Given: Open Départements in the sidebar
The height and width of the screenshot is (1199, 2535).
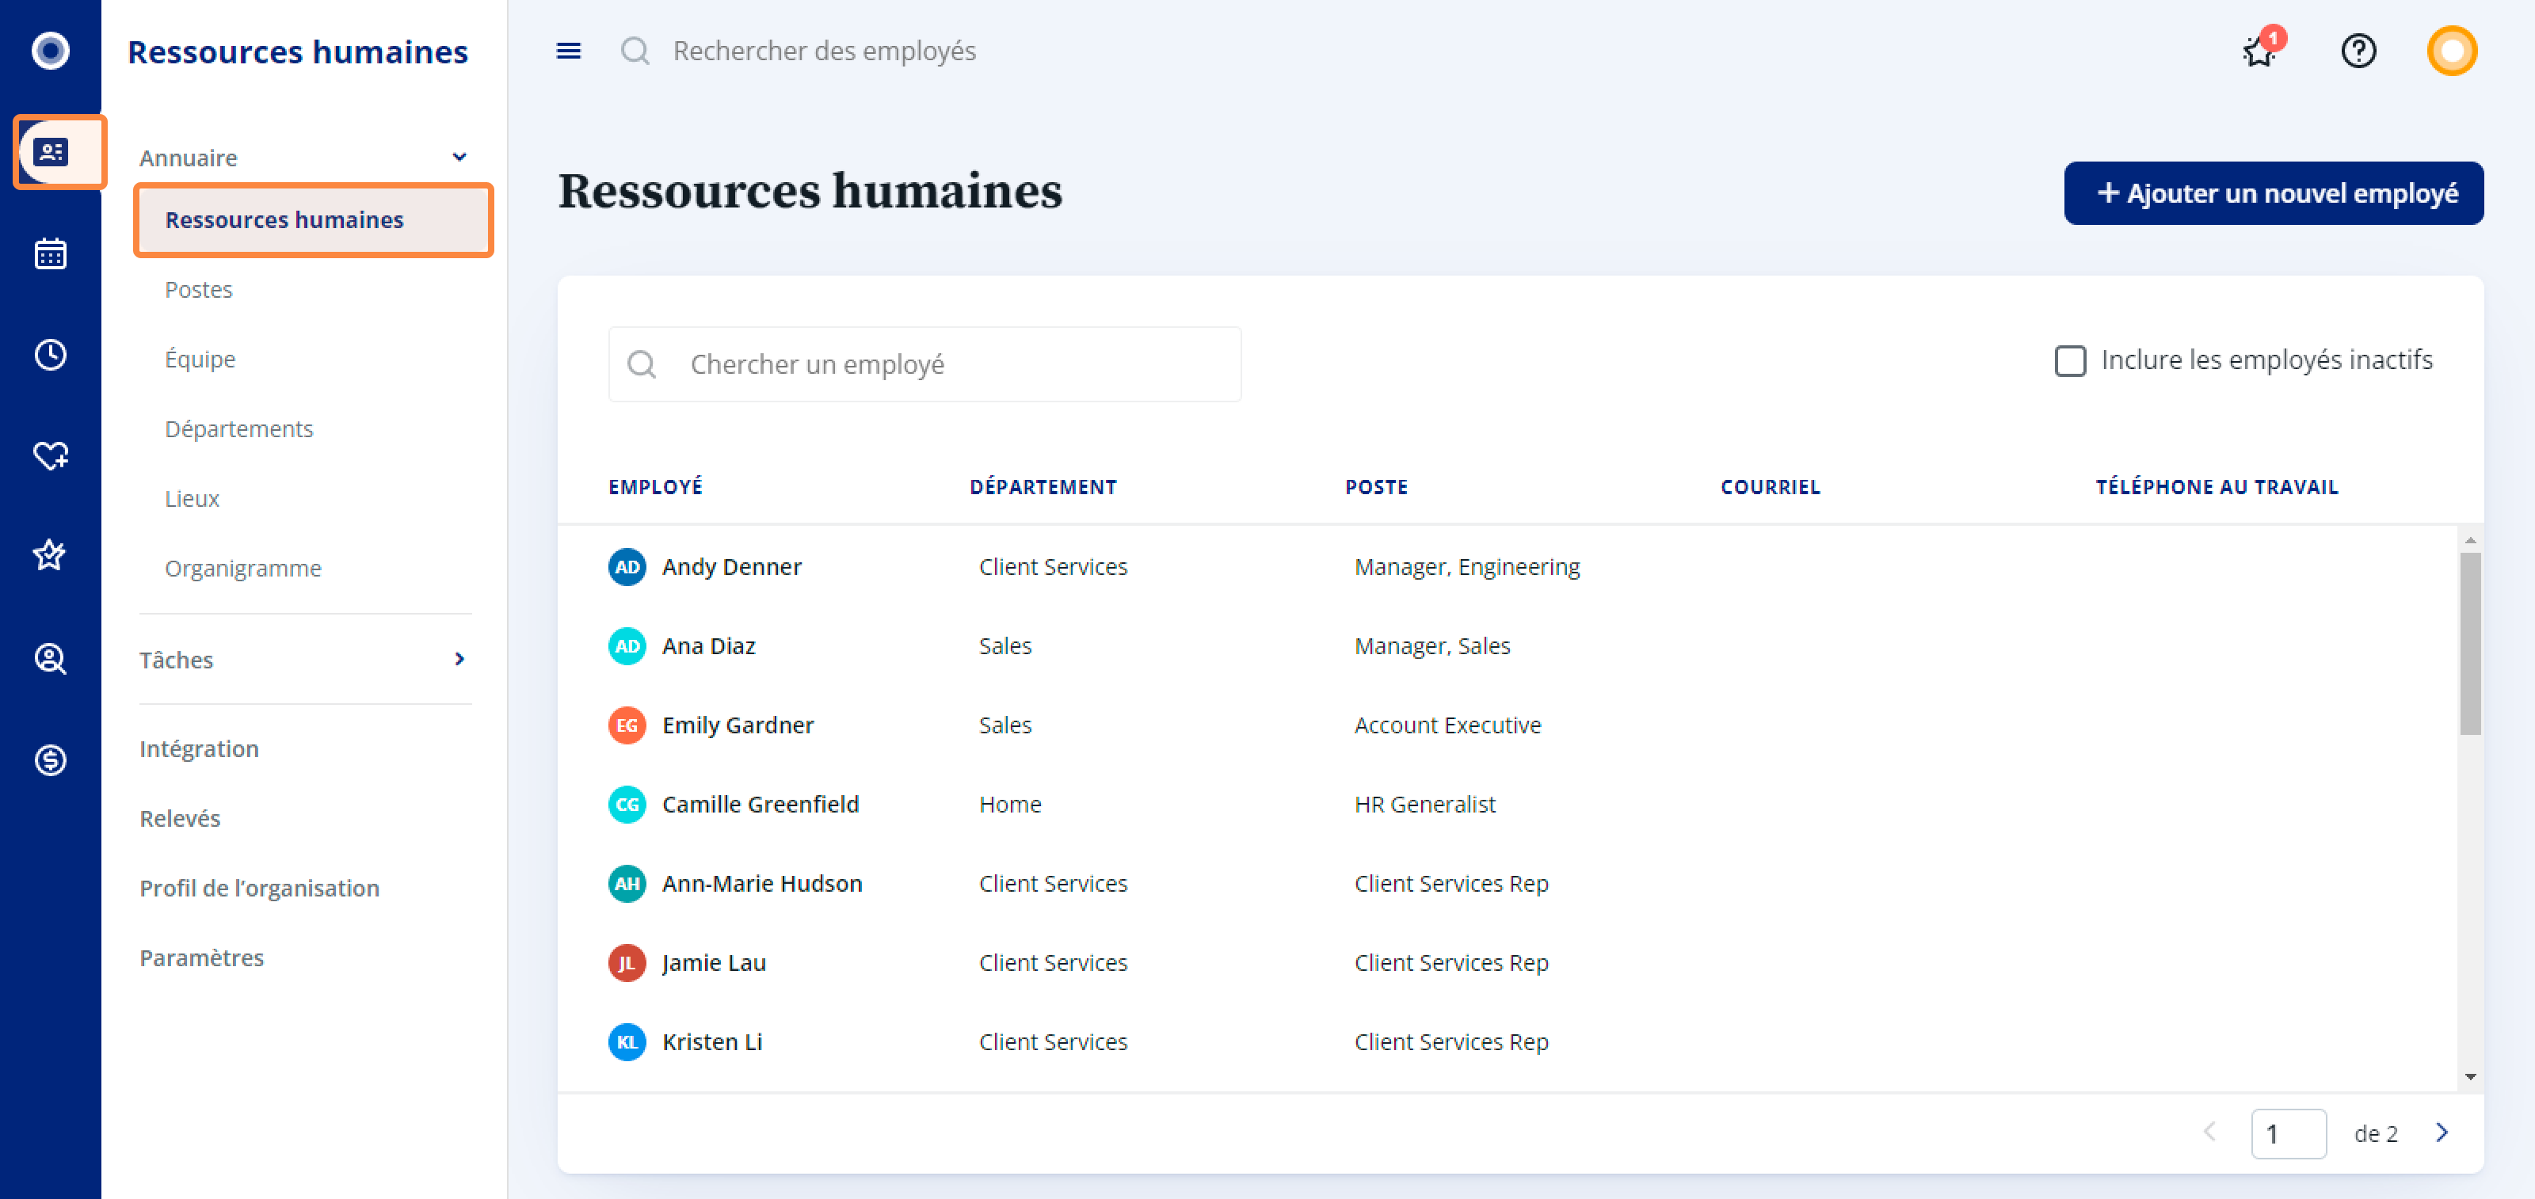Looking at the screenshot, I should (x=239, y=429).
